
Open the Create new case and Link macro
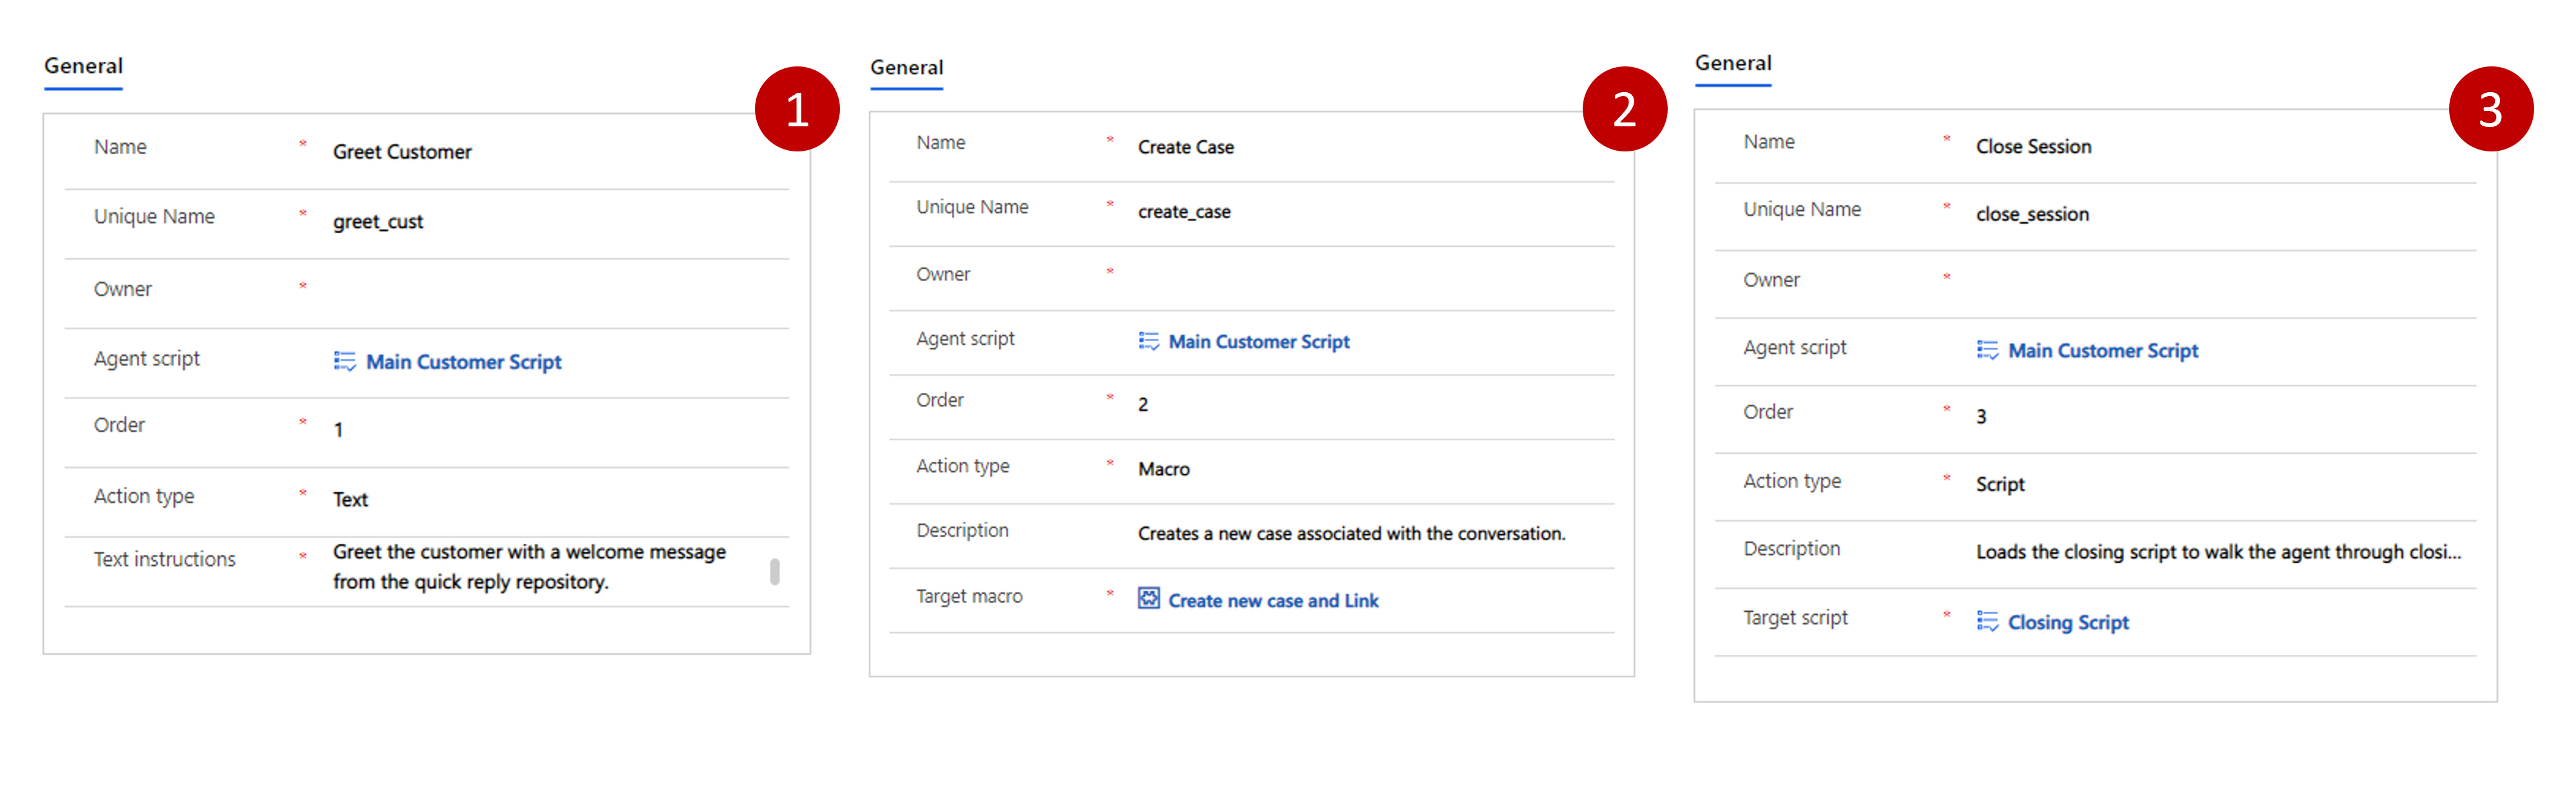(x=1272, y=600)
